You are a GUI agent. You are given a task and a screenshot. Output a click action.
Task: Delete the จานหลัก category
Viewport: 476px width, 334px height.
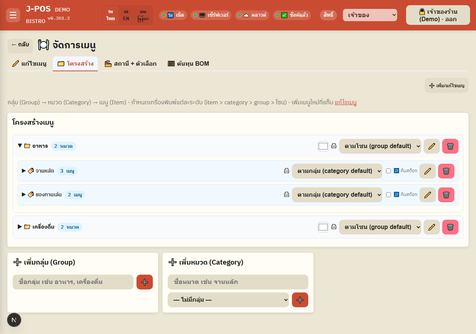(x=446, y=171)
